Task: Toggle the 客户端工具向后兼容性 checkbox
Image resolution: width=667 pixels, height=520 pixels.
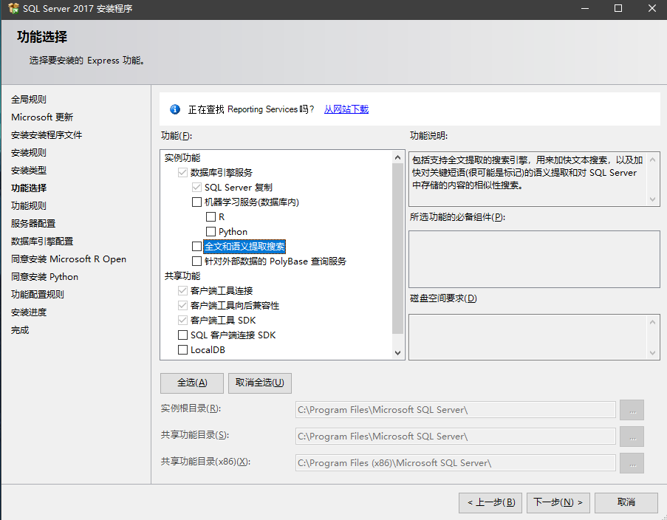Action: coord(182,306)
